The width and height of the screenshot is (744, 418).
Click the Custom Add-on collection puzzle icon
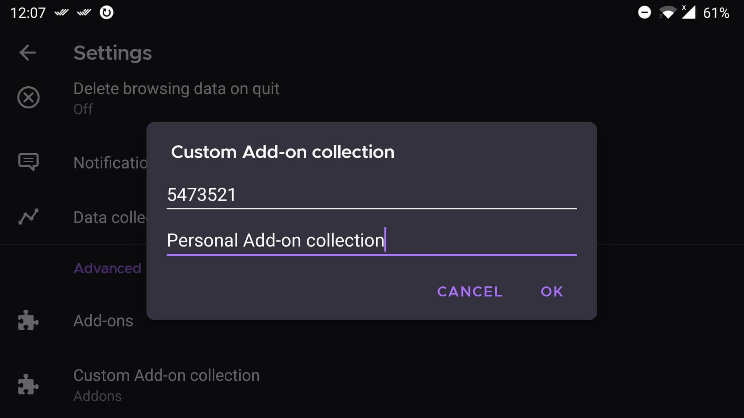(28, 385)
